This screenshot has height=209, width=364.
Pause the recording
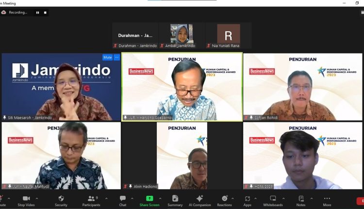[37, 13]
